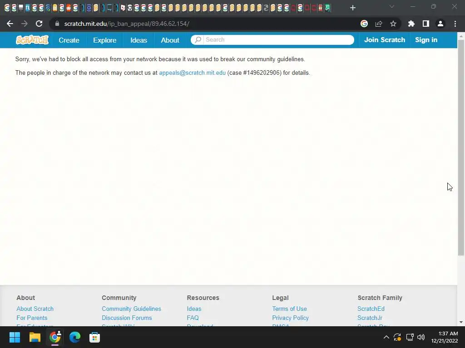Click the 'Scratch Family' footer heading
The width and height of the screenshot is (465, 348).
click(x=380, y=298)
